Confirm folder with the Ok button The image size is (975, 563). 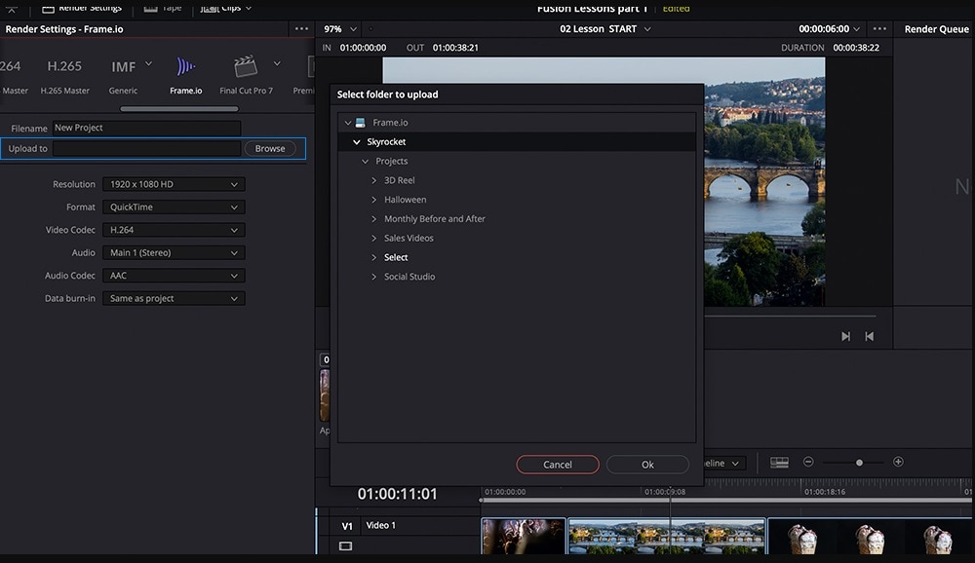click(x=647, y=465)
